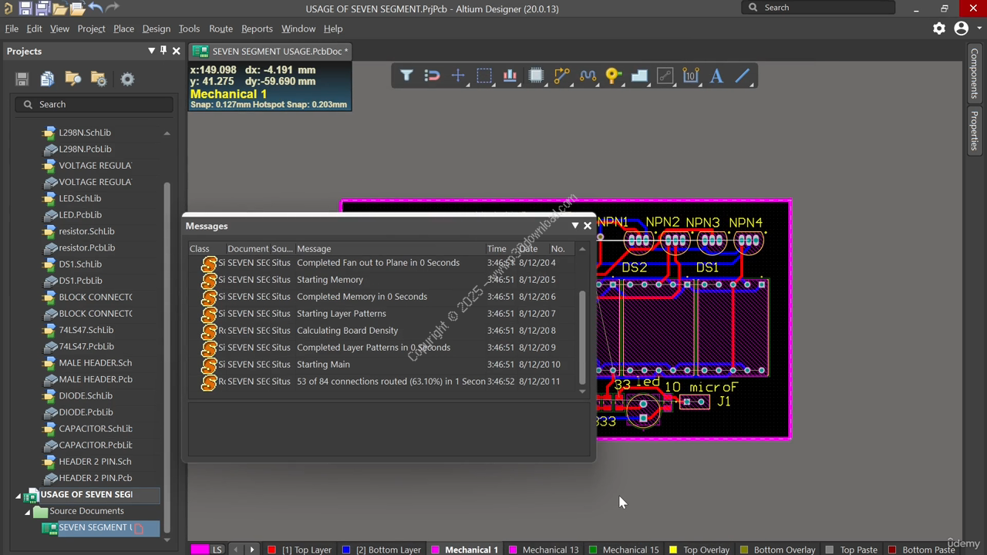
Task: Open the File menu
Action: coord(12,29)
